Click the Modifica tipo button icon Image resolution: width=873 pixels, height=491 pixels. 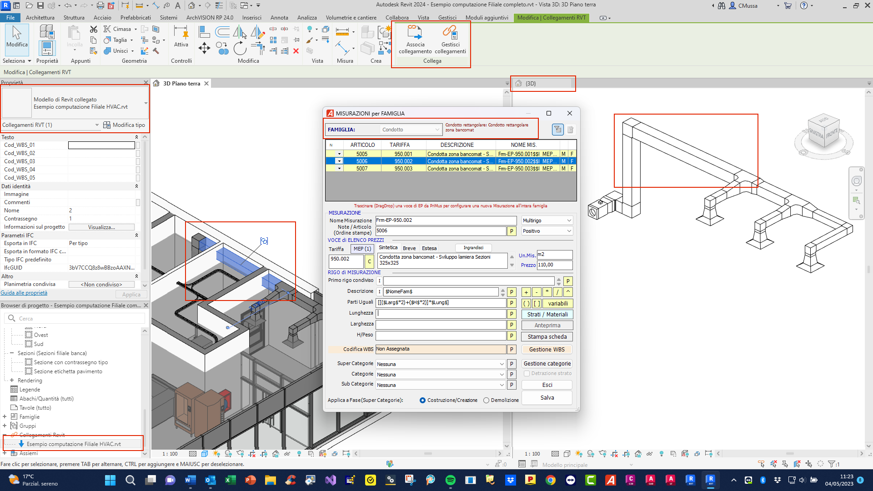(x=107, y=125)
